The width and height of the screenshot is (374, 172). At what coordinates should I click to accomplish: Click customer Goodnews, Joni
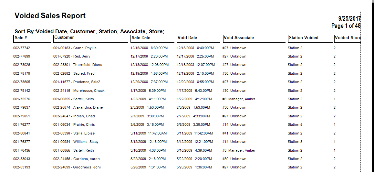click(x=77, y=167)
